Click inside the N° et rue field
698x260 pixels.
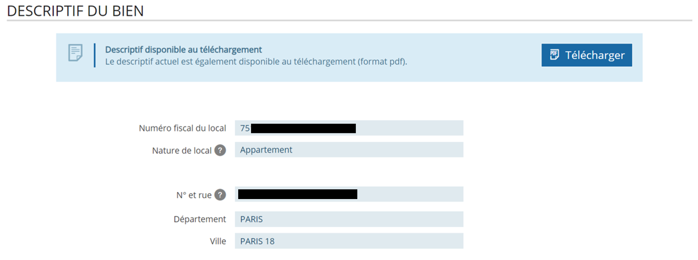pyautogui.click(x=349, y=194)
